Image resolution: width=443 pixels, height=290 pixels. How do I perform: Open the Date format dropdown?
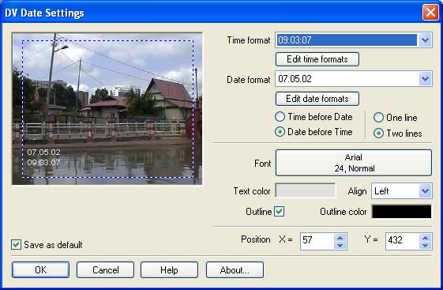(425, 78)
